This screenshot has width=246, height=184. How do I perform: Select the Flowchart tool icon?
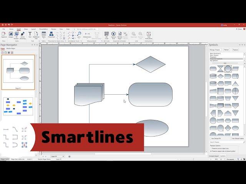pos(51,35)
